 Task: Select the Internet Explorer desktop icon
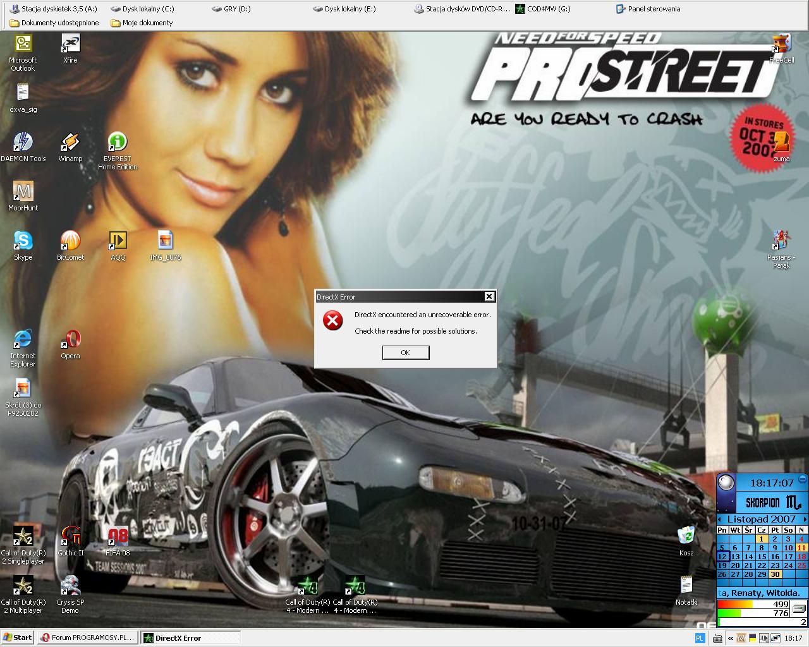tap(23, 349)
